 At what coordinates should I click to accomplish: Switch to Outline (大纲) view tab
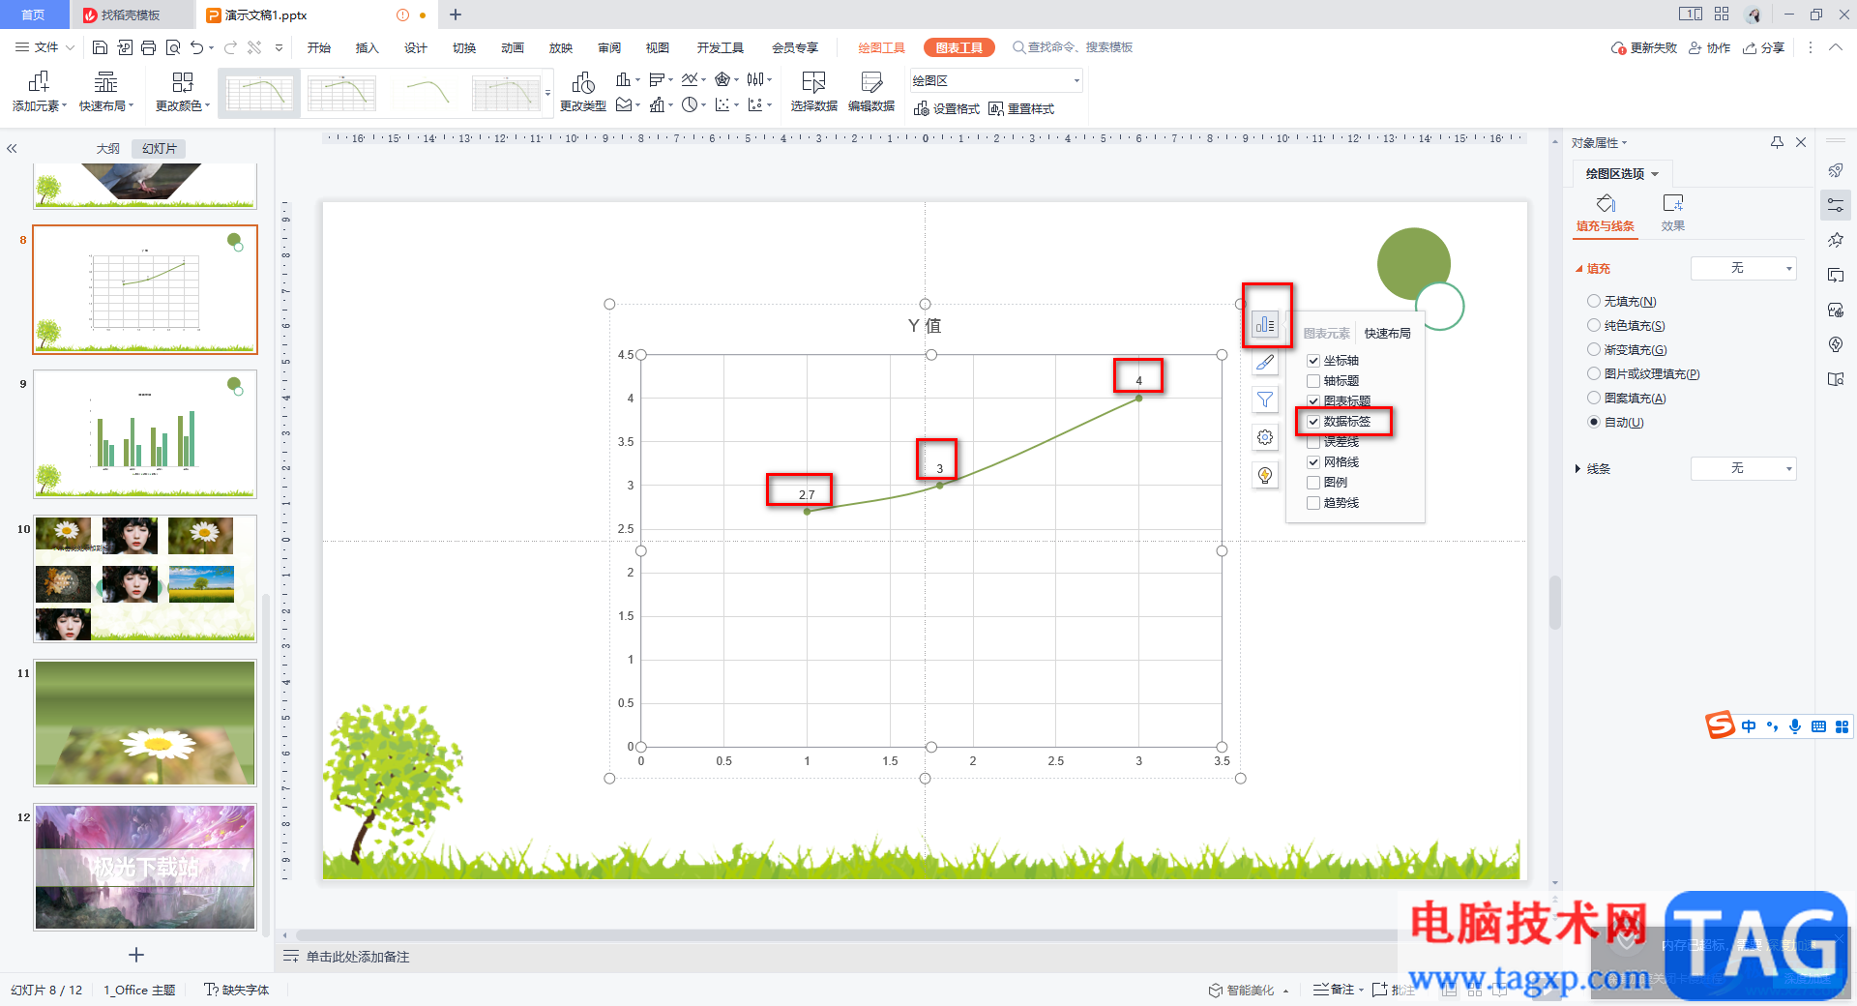(108, 149)
